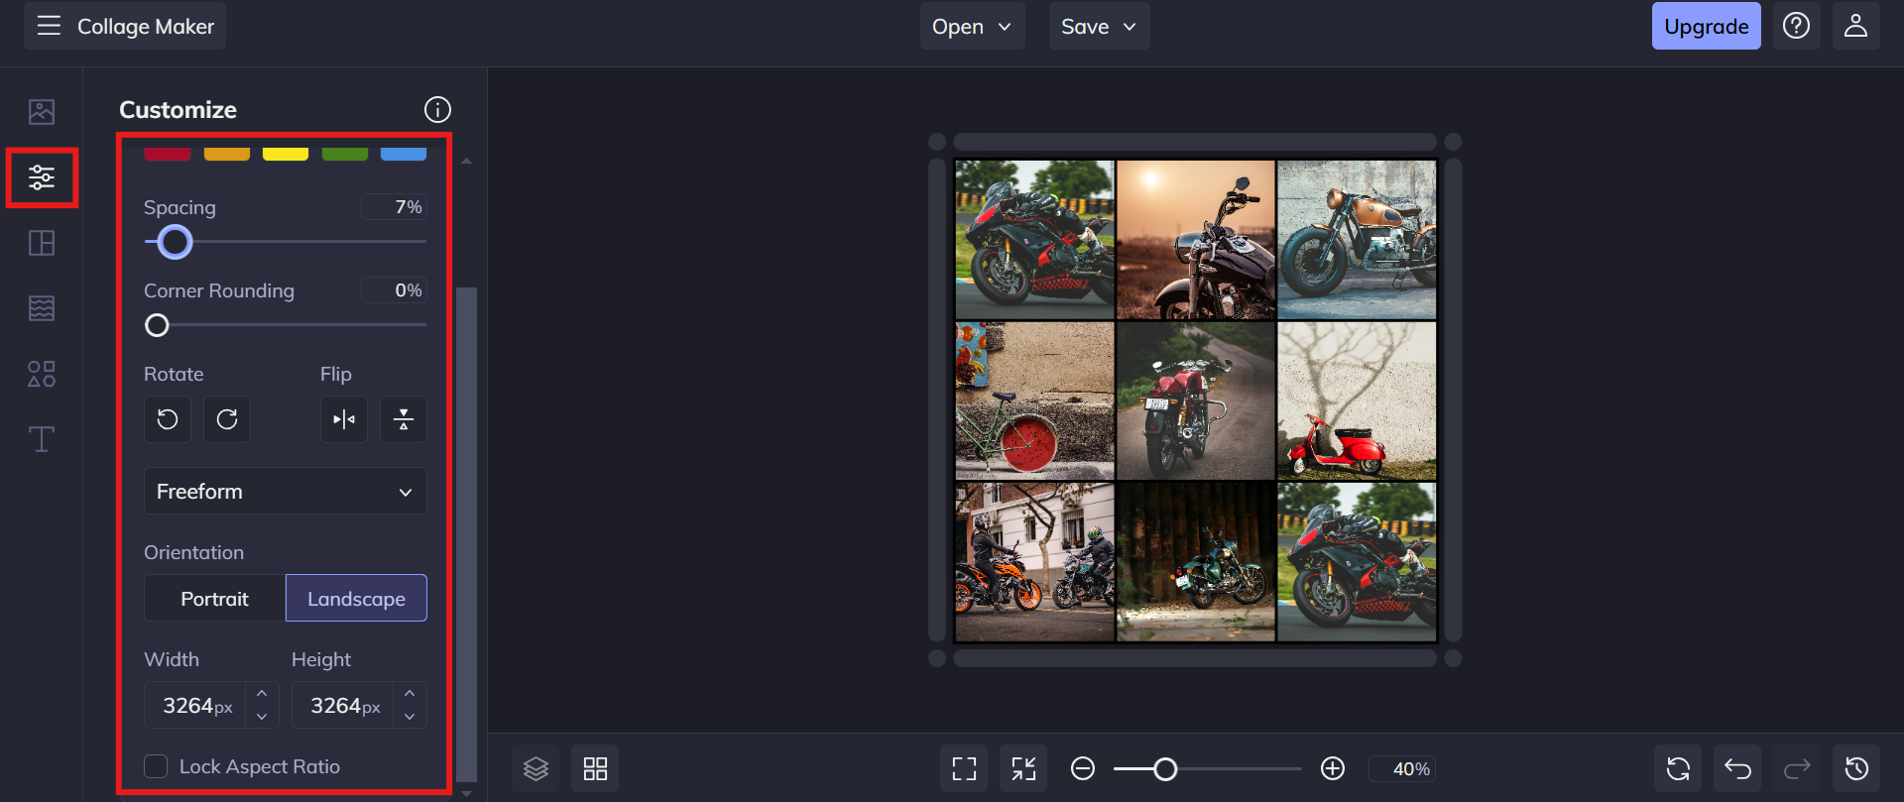This screenshot has width=1904, height=802.
Task: Open the hamburger Collage Maker menu
Action: point(125,26)
